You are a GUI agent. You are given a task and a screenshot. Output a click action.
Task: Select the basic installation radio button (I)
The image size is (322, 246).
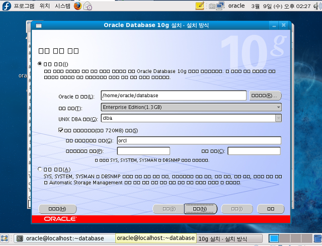pos(40,64)
